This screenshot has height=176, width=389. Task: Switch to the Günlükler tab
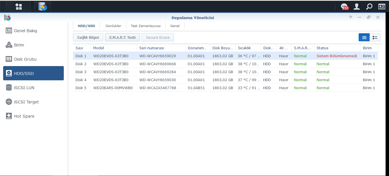tap(113, 26)
